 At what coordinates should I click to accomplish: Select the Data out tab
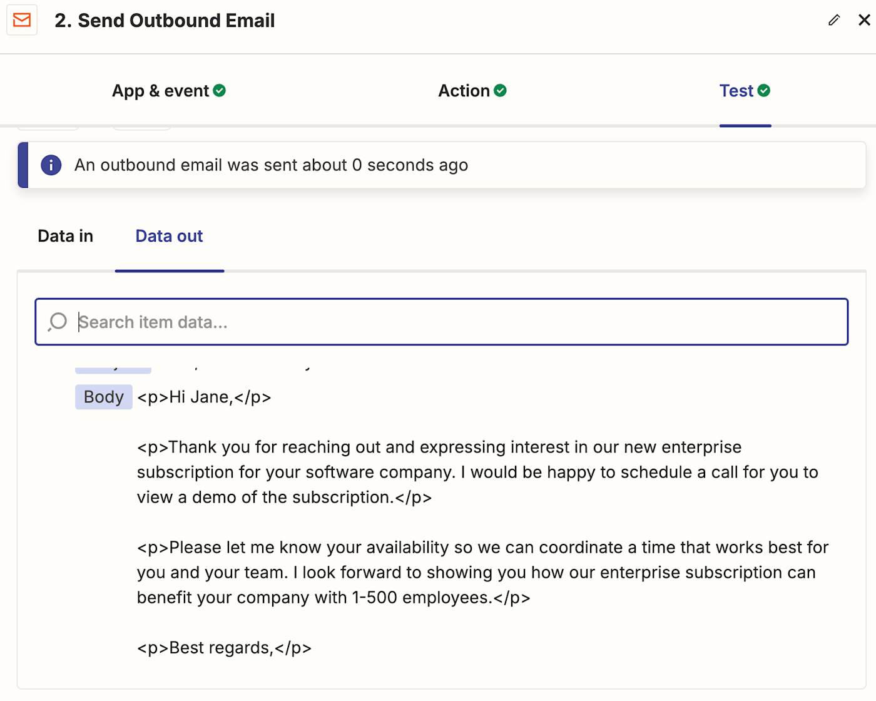tap(169, 236)
